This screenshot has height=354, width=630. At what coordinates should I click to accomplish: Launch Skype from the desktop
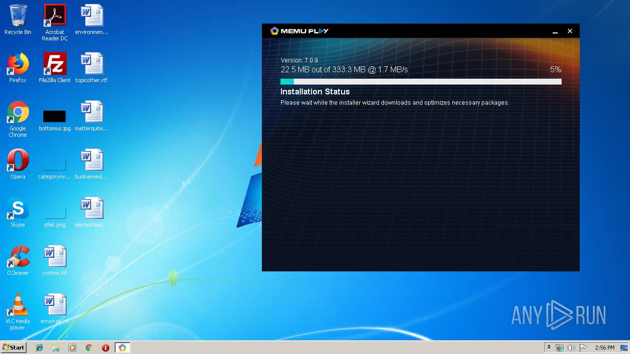(x=18, y=212)
